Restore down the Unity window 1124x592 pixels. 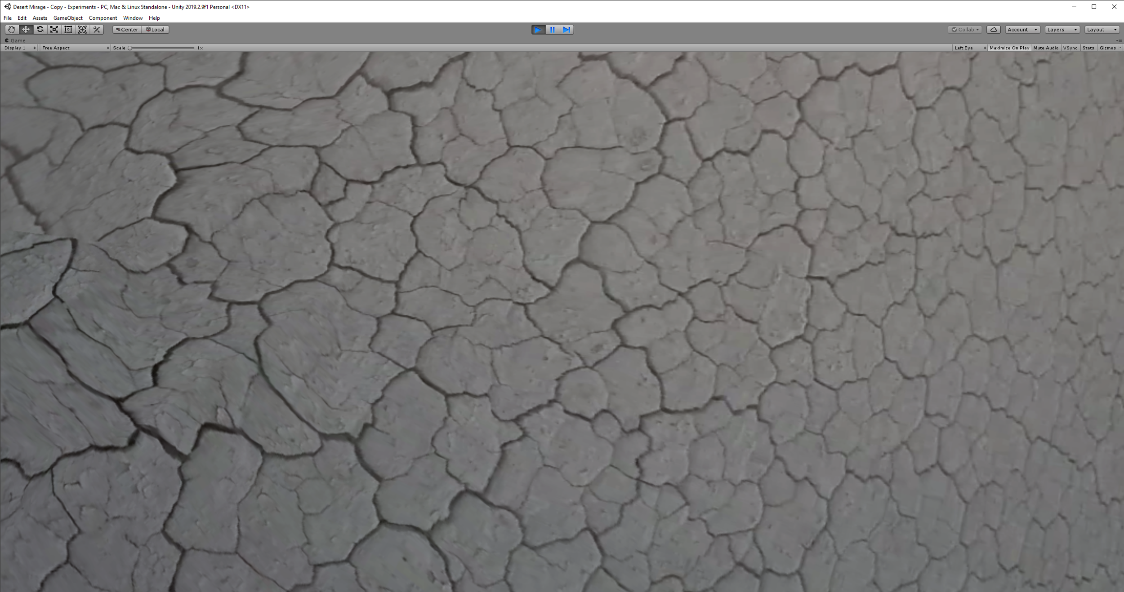(x=1094, y=7)
